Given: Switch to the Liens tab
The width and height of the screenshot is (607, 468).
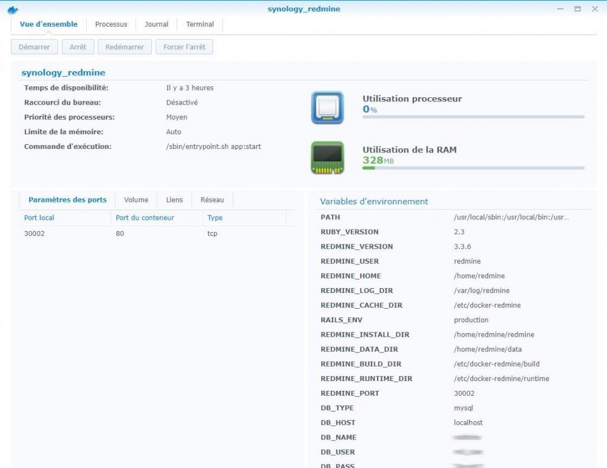Looking at the screenshot, I should tap(174, 200).
